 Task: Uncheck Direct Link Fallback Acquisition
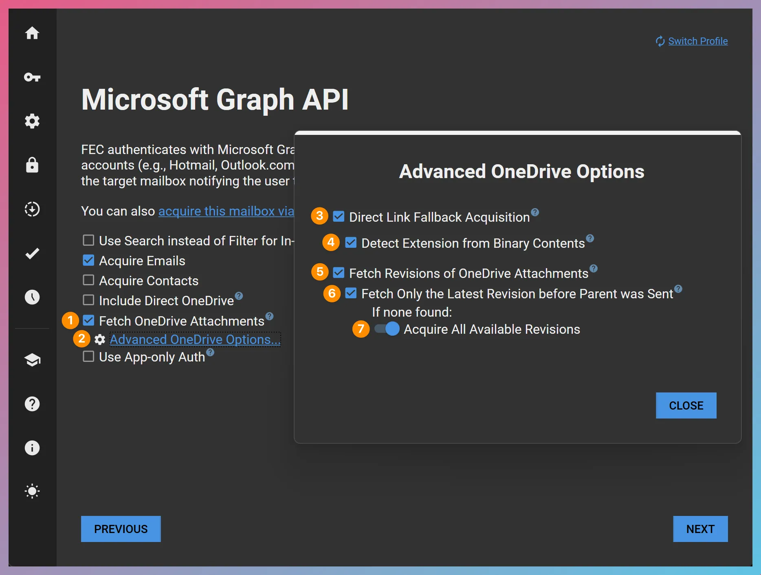(339, 217)
